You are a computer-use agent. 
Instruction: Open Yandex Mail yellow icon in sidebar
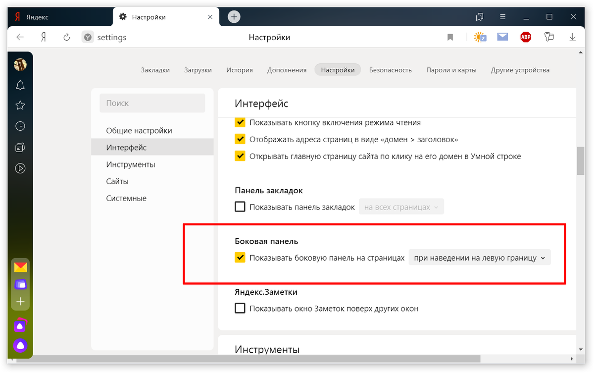pyautogui.click(x=20, y=267)
